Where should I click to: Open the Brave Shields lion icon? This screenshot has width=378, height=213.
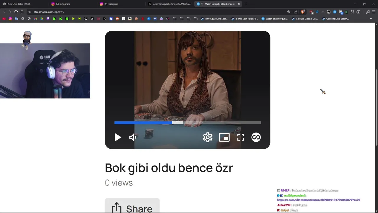click(303, 12)
